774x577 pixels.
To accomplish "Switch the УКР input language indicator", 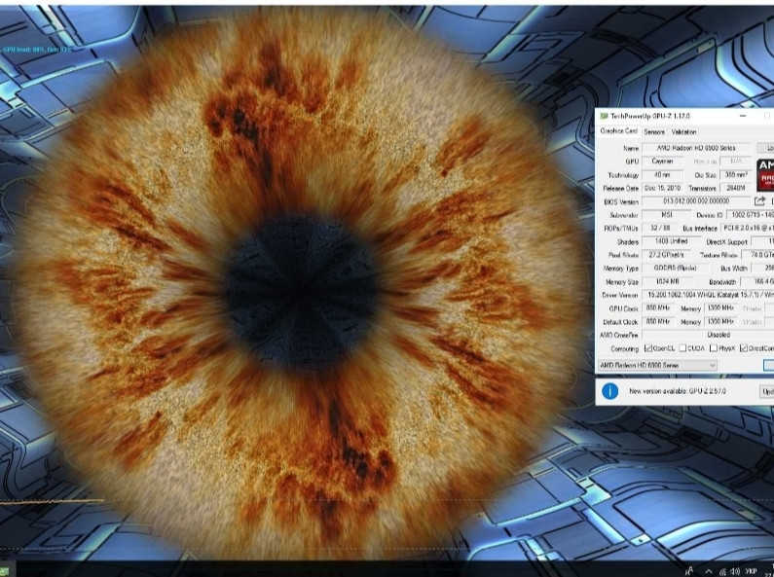I will 751,571.
